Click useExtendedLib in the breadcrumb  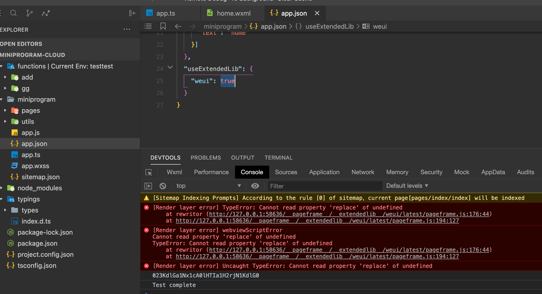point(329,26)
